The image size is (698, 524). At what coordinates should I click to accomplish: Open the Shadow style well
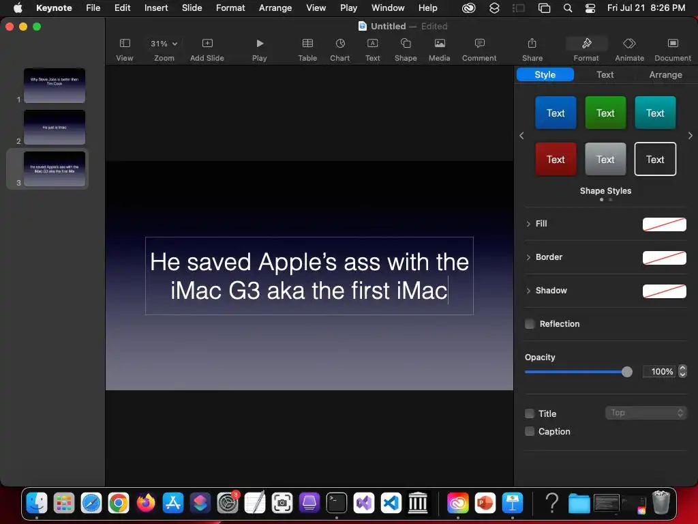664,291
